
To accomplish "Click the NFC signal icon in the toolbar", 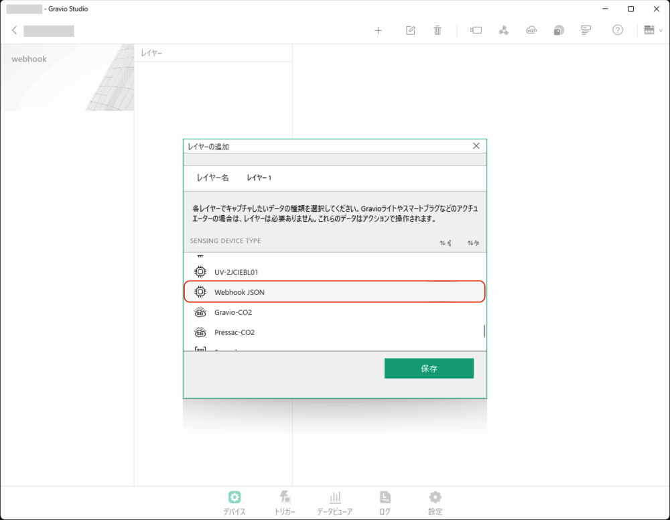I will click(558, 30).
